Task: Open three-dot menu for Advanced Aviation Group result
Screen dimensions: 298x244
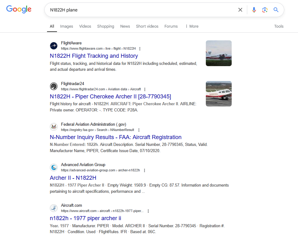Action: click(144, 170)
